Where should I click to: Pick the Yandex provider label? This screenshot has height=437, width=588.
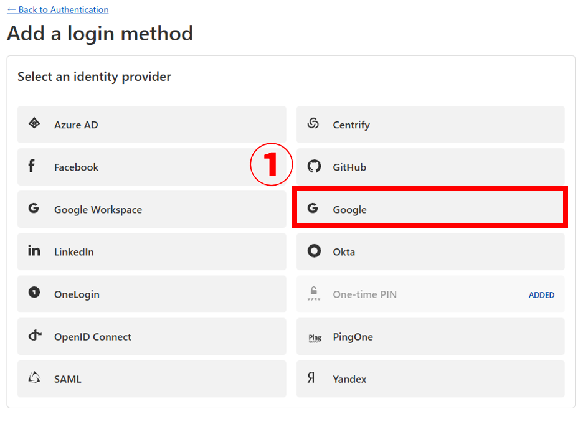349,379
